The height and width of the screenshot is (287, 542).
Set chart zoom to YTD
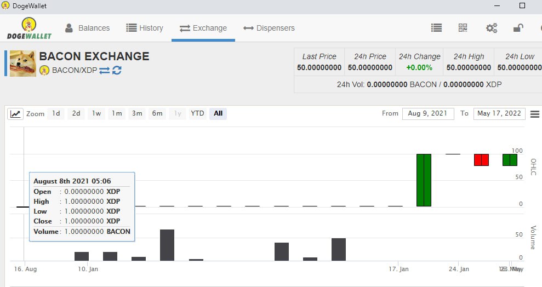(x=197, y=113)
